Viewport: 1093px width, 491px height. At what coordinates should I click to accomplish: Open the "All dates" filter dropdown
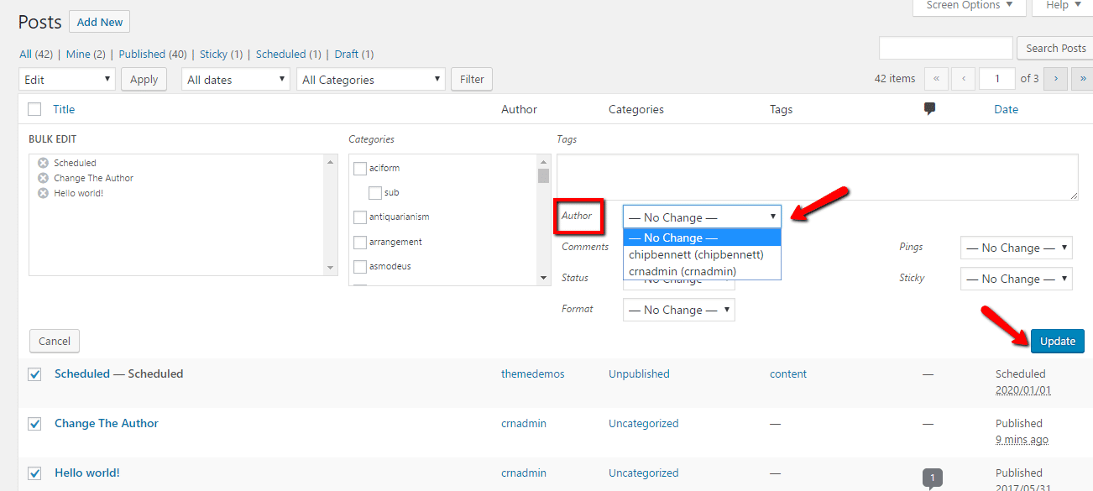[235, 78]
